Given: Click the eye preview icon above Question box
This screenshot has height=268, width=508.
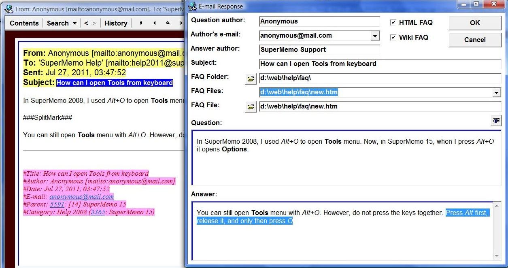Looking at the screenshot, I should [496, 121].
